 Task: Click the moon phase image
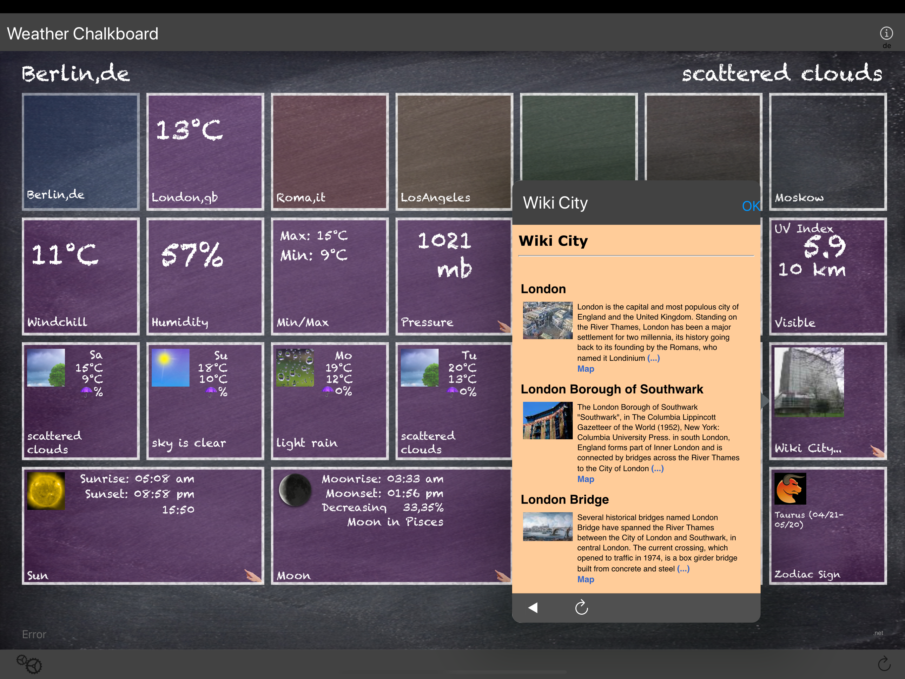click(x=295, y=490)
